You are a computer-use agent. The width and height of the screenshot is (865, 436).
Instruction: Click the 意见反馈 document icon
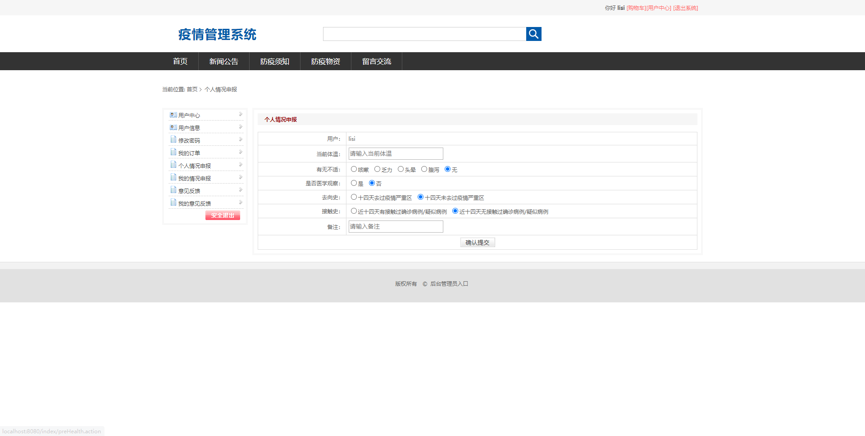173,190
